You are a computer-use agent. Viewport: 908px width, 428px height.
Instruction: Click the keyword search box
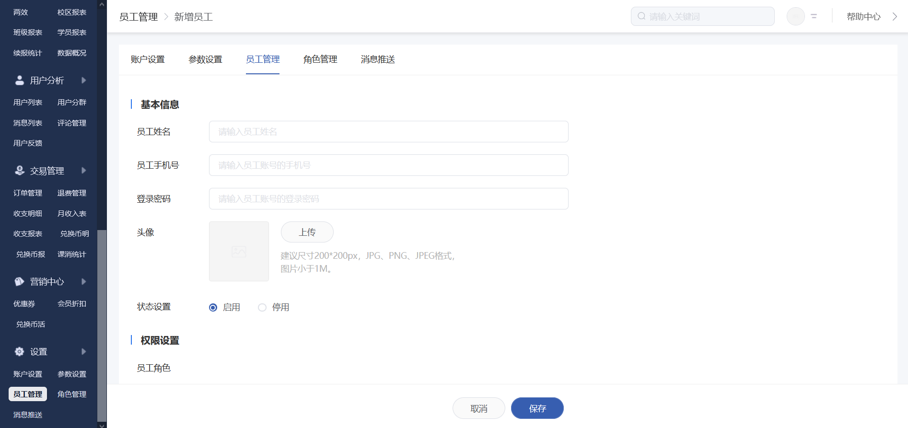(x=703, y=16)
